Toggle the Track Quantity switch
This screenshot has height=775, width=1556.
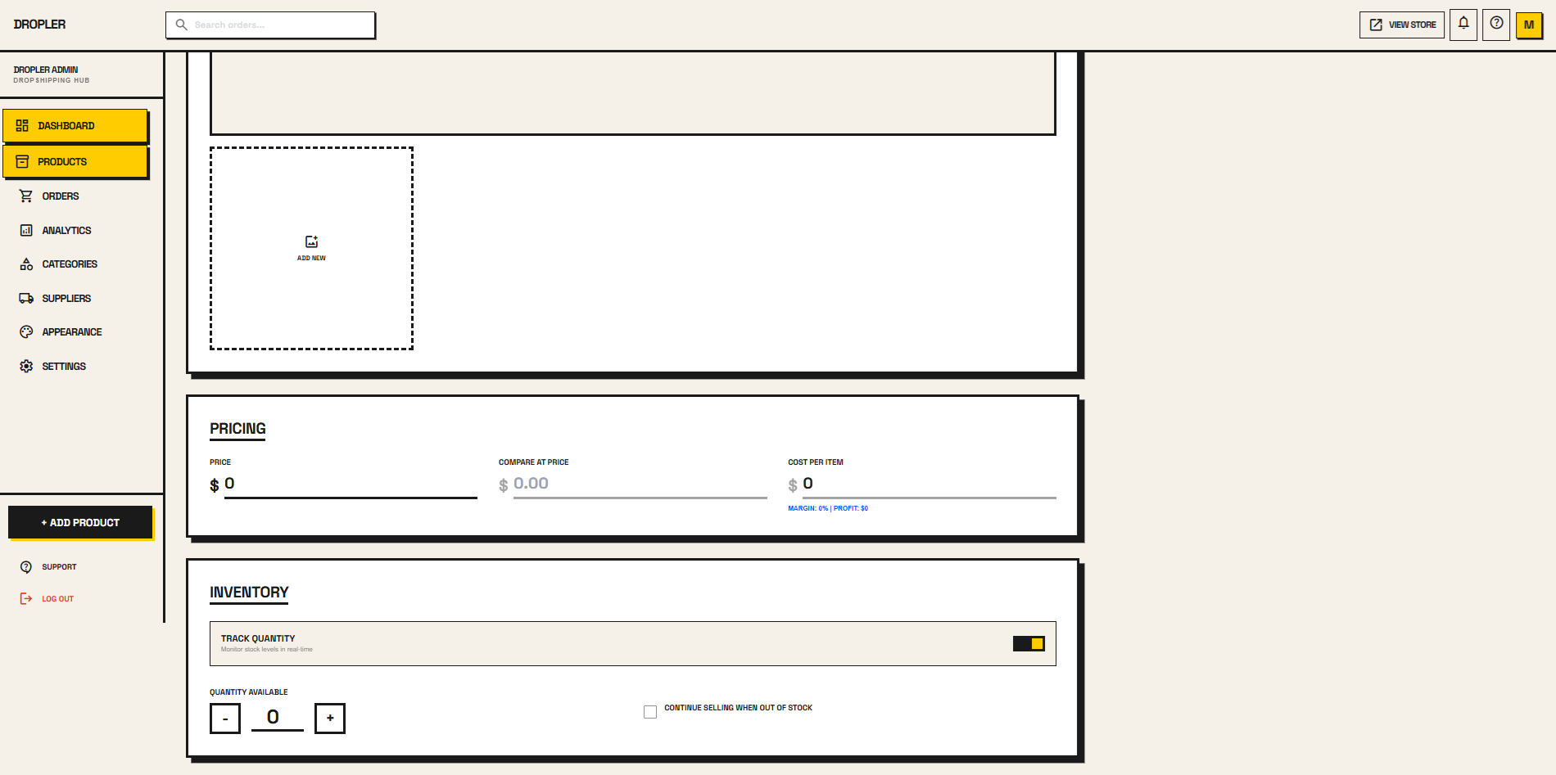[1029, 644]
